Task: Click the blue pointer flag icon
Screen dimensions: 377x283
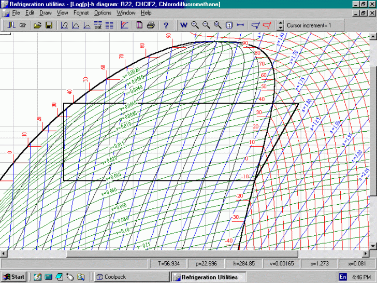Action: tap(255, 25)
